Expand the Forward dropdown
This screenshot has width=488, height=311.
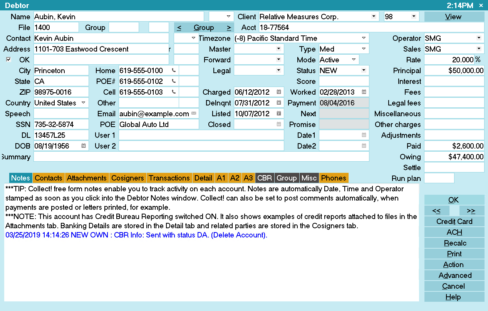point(279,60)
